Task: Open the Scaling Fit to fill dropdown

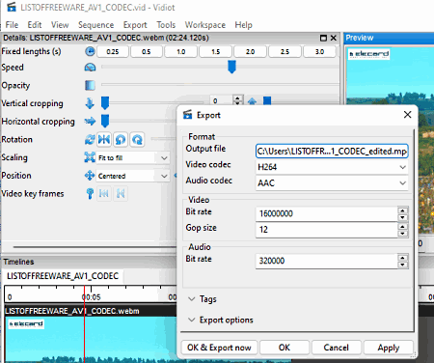Action: [132, 158]
